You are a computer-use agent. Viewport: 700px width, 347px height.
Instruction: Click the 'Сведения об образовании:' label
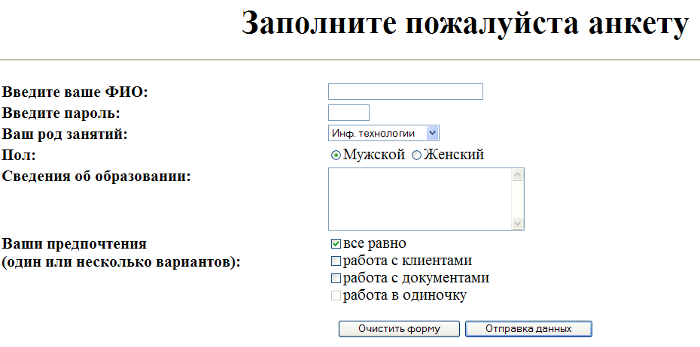96,176
